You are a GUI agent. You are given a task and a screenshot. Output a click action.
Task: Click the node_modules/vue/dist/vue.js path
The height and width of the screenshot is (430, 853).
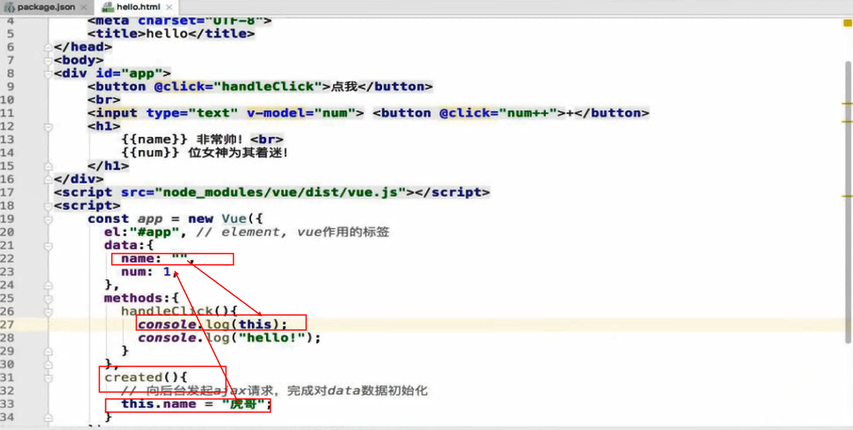pyautogui.click(x=280, y=192)
